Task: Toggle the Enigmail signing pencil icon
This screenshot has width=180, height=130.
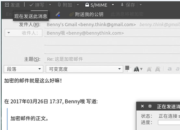Action: pyautogui.click(x=58, y=14)
